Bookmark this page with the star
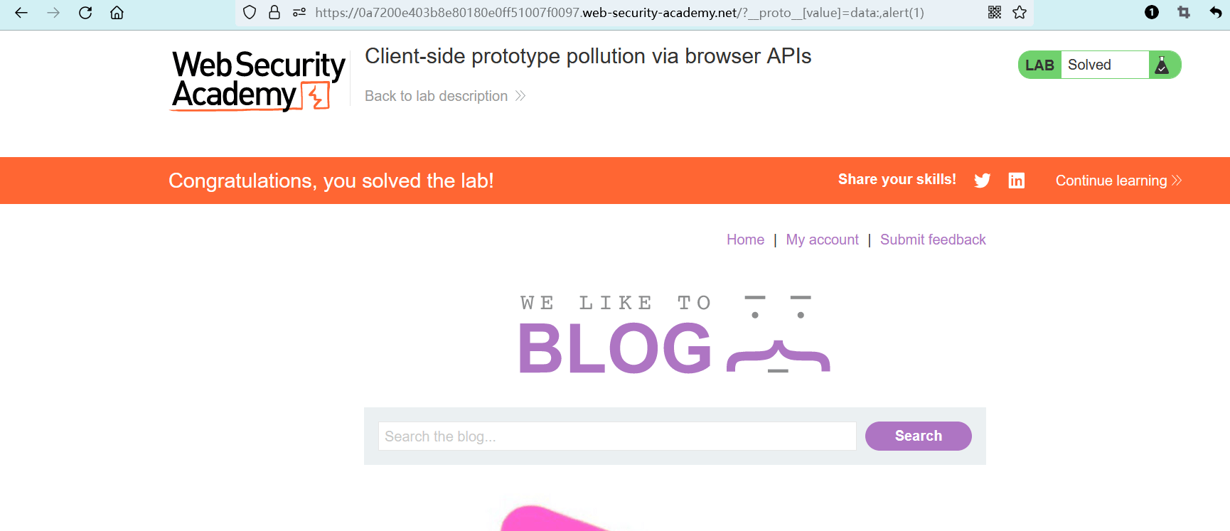 click(x=1020, y=13)
